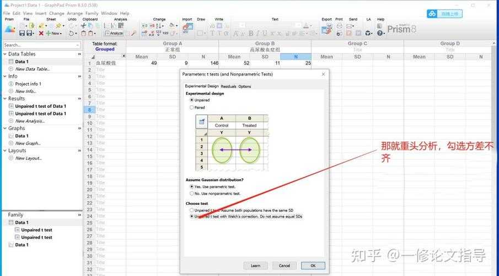Viewport: 499px width, 276px height.
Task: Click the Import data icon
Action: click(187, 26)
